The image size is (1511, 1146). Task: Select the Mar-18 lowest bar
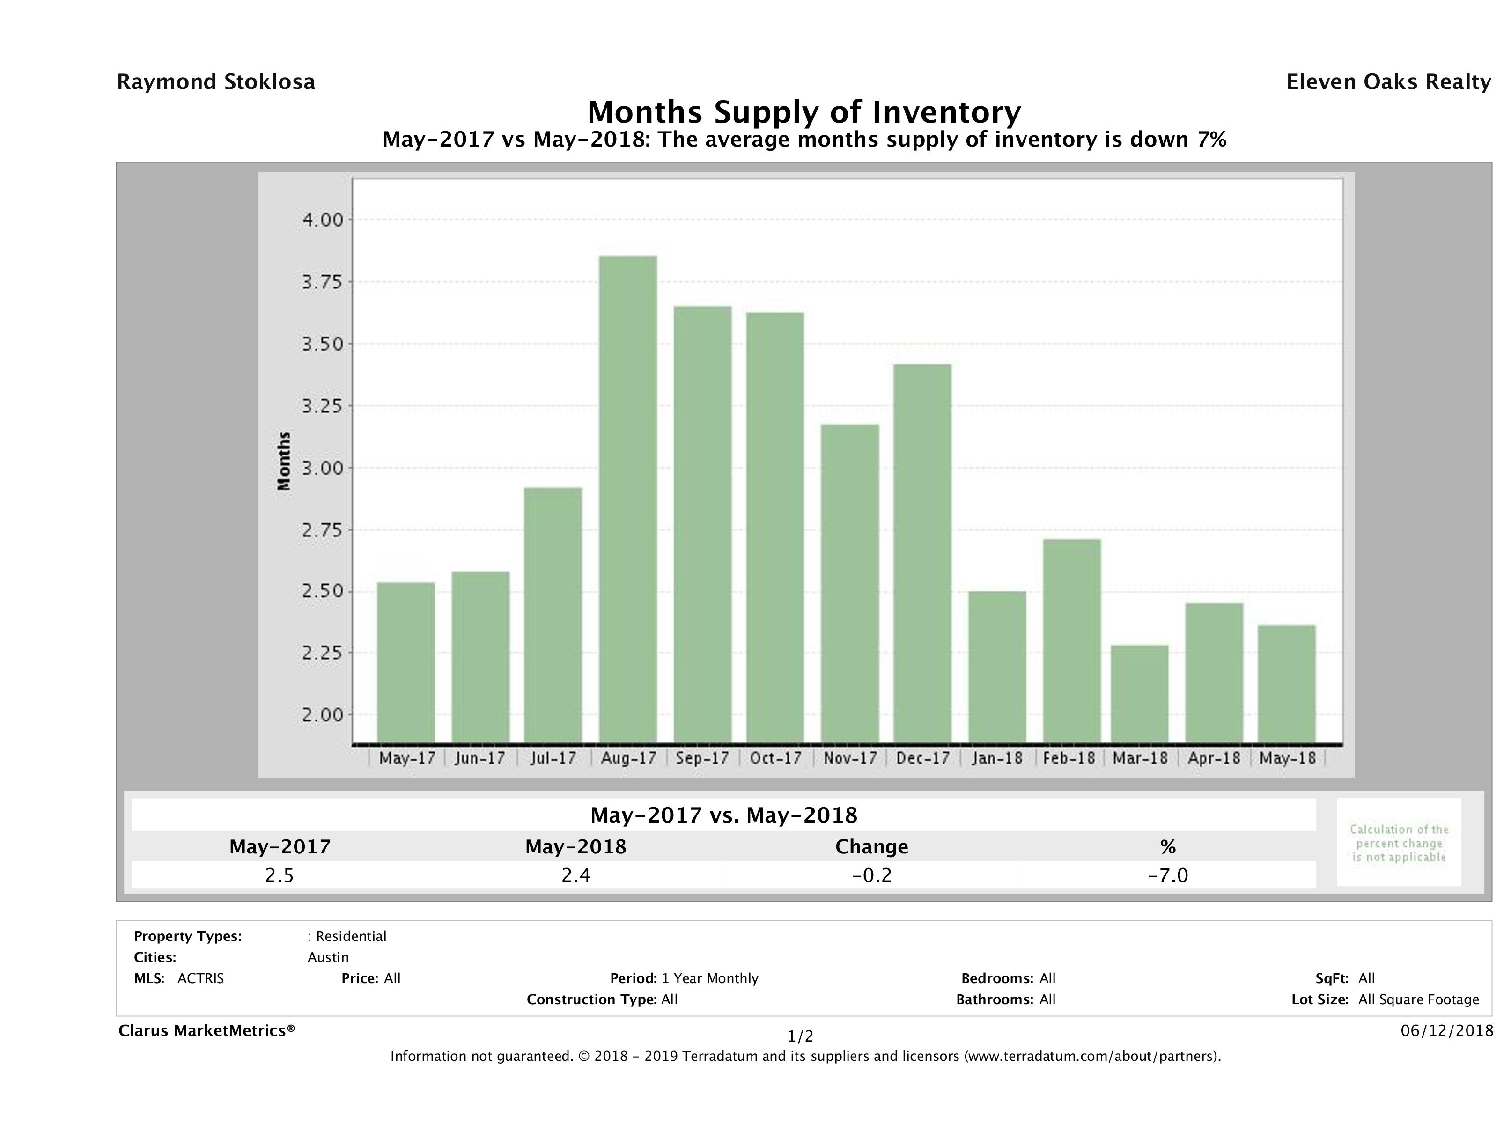1139,693
